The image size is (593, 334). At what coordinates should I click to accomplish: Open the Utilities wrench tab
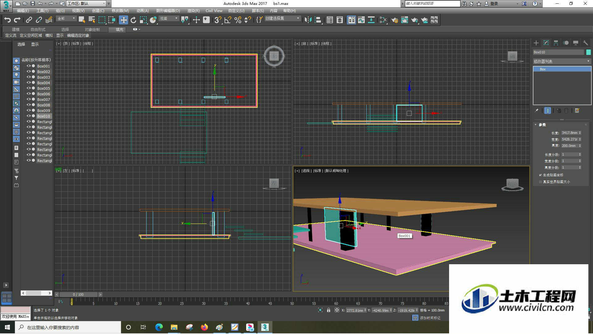tap(586, 43)
